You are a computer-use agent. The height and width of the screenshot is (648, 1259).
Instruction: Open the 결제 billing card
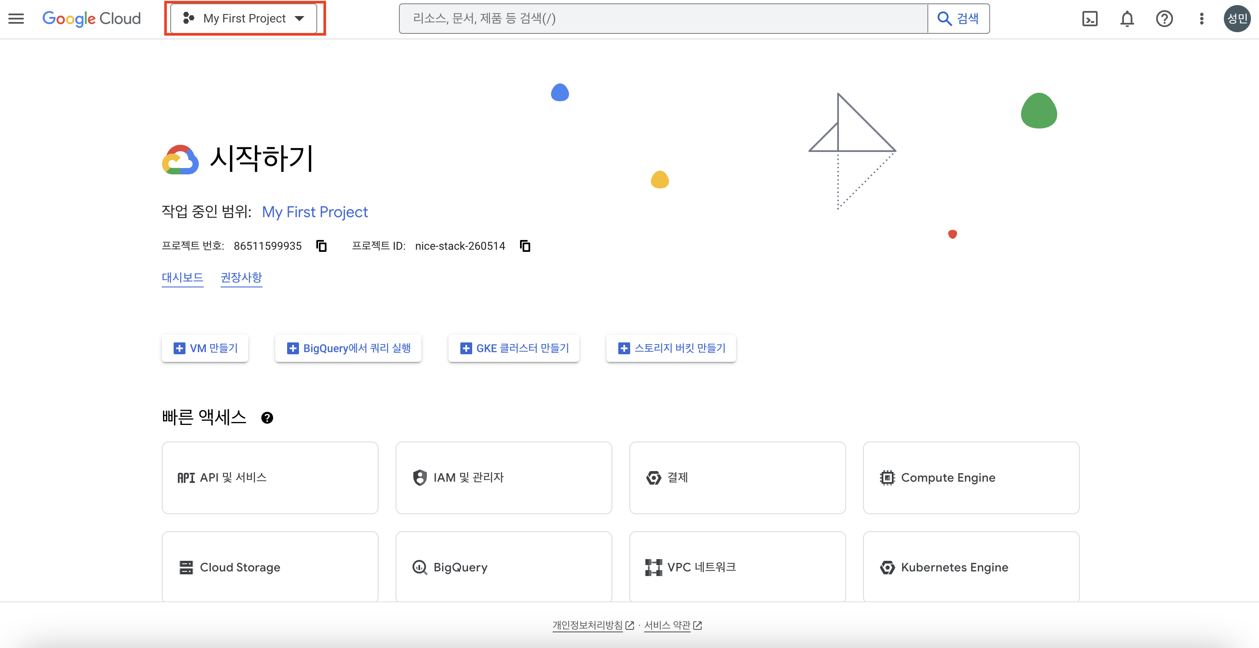(737, 477)
